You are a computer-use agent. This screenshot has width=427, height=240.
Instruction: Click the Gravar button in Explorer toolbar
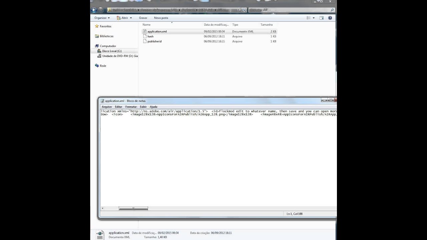point(143,18)
